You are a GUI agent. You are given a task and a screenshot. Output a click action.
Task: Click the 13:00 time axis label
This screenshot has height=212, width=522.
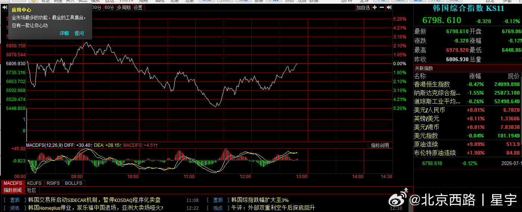point(301,177)
